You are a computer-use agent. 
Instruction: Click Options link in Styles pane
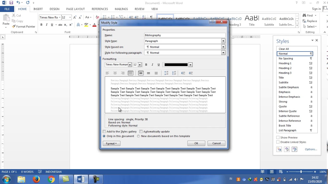click(x=311, y=149)
